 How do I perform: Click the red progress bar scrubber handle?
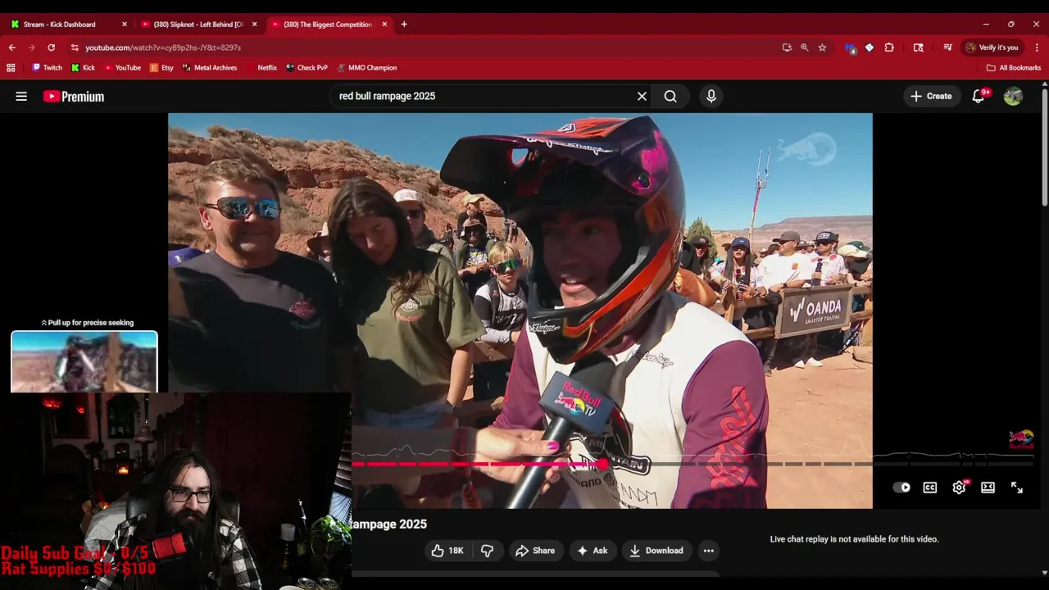click(603, 464)
